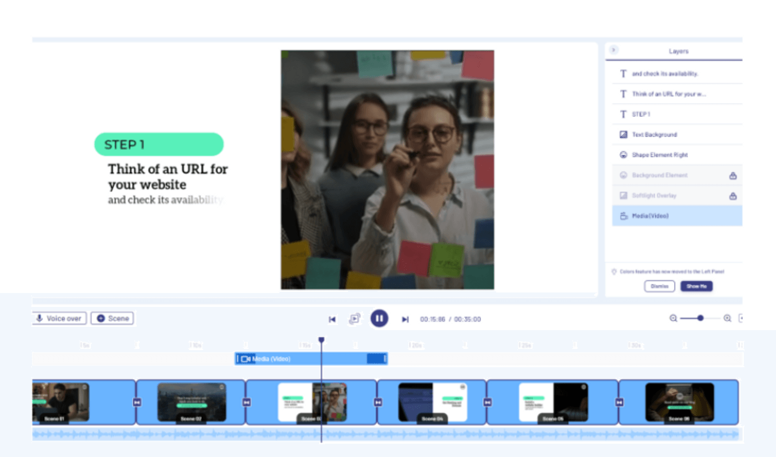Viewport: 776px width, 457px height.
Task: Unlock the Background Element layer
Action: point(733,175)
